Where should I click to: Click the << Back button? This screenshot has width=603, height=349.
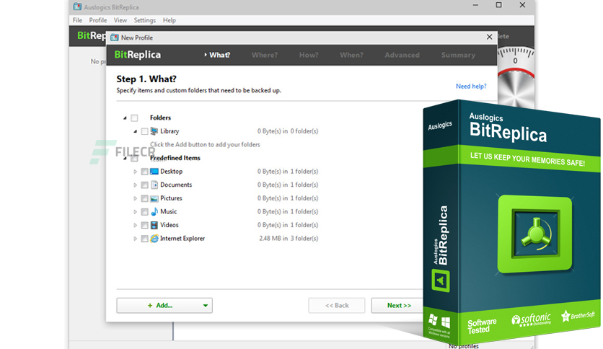click(x=337, y=306)
